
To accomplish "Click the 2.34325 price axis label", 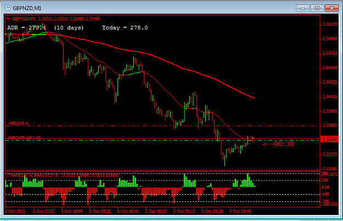I will pos(330,82).
